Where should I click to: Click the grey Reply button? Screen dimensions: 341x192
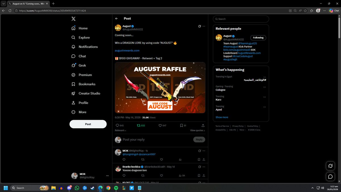pos(199,139)
